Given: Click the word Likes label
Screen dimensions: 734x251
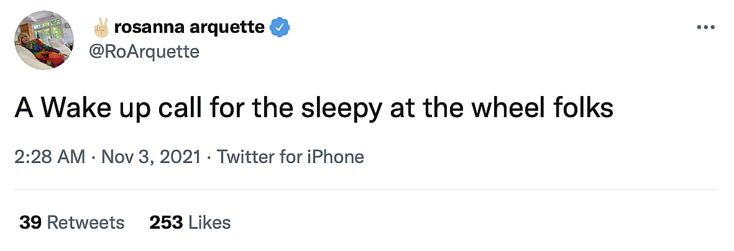Looking at the screenshot, I should (x=209, y=222).
